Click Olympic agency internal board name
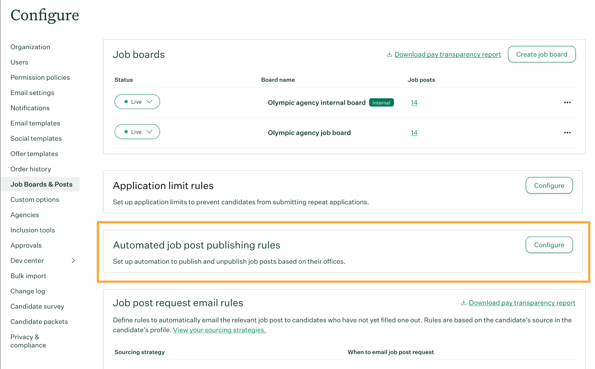Viewport: 595px width, 369px height. [316, 102]
